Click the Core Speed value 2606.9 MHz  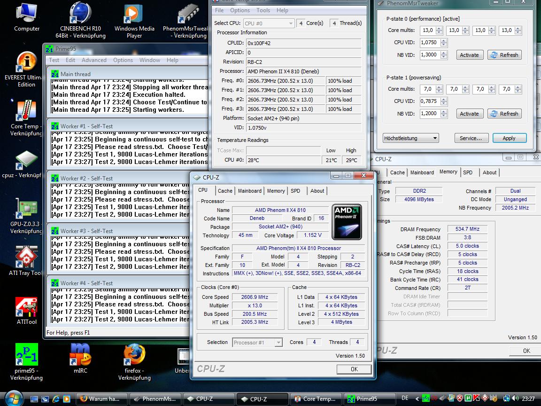pos(255,297)
